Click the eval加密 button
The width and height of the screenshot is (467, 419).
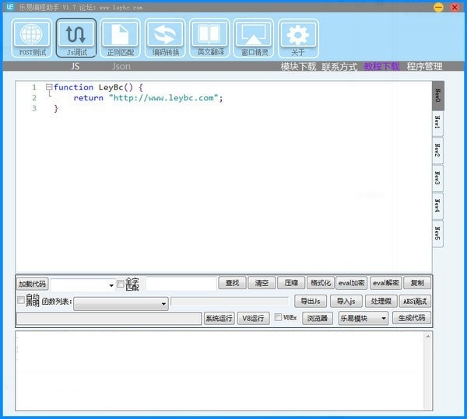tap(352, 283)
